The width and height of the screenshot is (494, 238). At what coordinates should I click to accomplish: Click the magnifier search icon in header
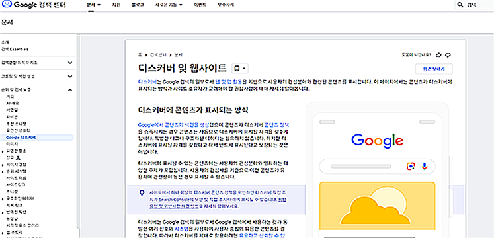(x=460, y=5)
